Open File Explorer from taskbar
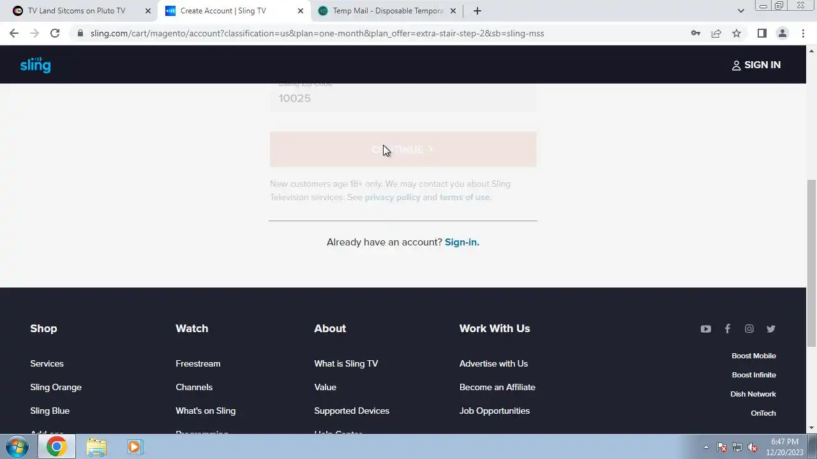 96,447
